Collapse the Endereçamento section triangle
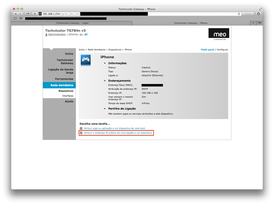This screenshot has width=274, height=205. point(105,81)
